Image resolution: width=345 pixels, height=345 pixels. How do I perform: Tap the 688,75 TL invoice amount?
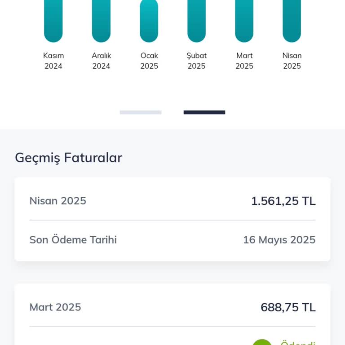pos(288,307)
